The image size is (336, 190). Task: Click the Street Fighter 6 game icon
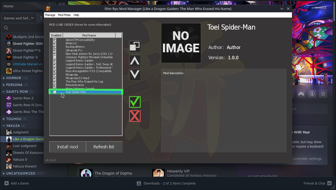click(9, 50)
